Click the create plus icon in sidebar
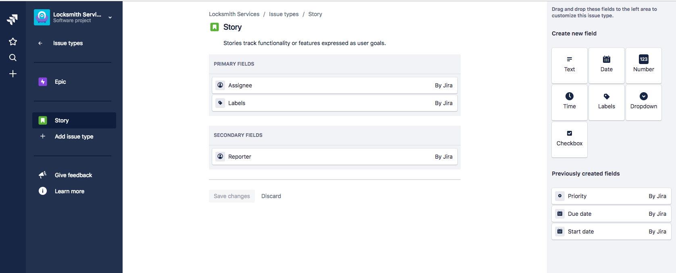Image resolution: width=676 pixels, height=273 pixels. click(x=13, y=74)
